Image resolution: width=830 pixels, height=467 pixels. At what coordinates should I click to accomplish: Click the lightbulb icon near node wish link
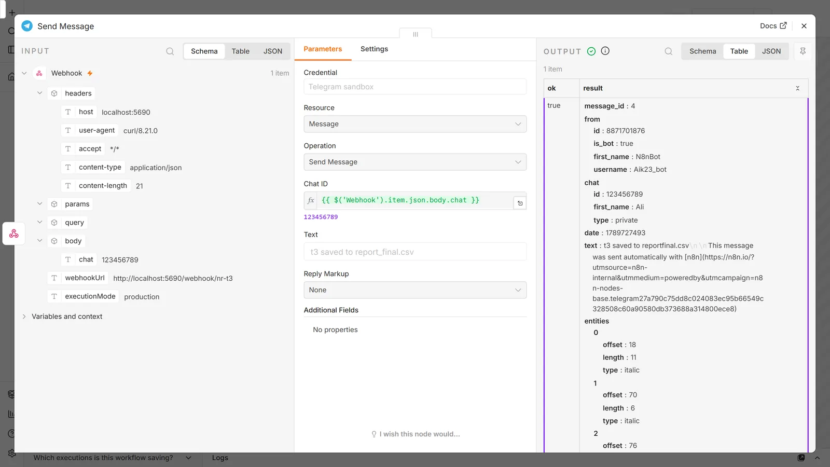(x=374, y=434)
